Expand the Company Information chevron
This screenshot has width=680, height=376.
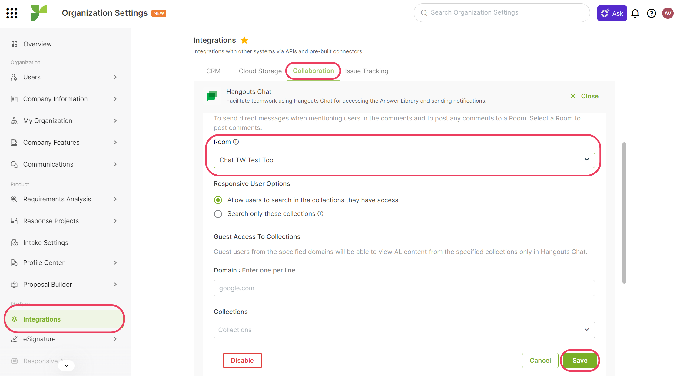[x=115, y=99]
